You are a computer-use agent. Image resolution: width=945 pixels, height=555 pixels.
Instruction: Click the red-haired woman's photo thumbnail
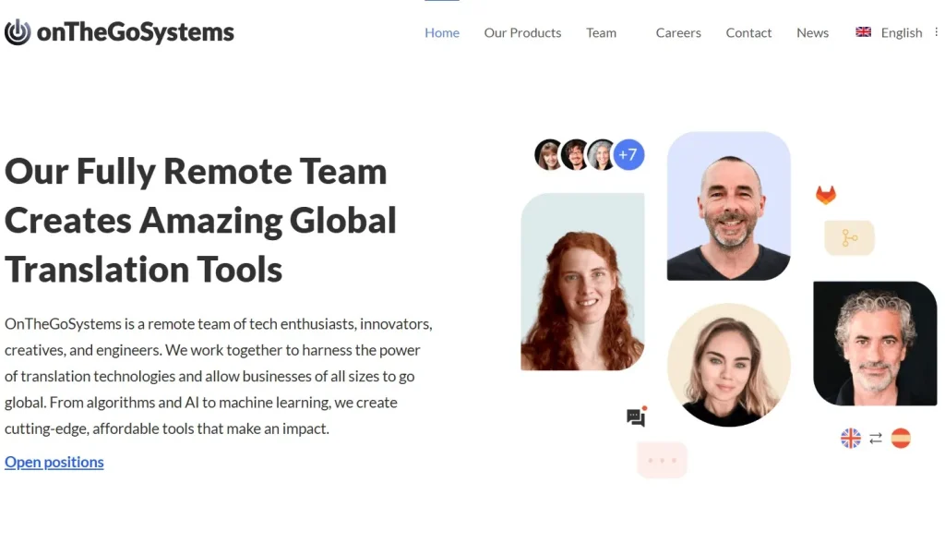(582, 282)
